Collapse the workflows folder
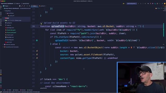The image size is (166, 93). [x=6, y=13]
